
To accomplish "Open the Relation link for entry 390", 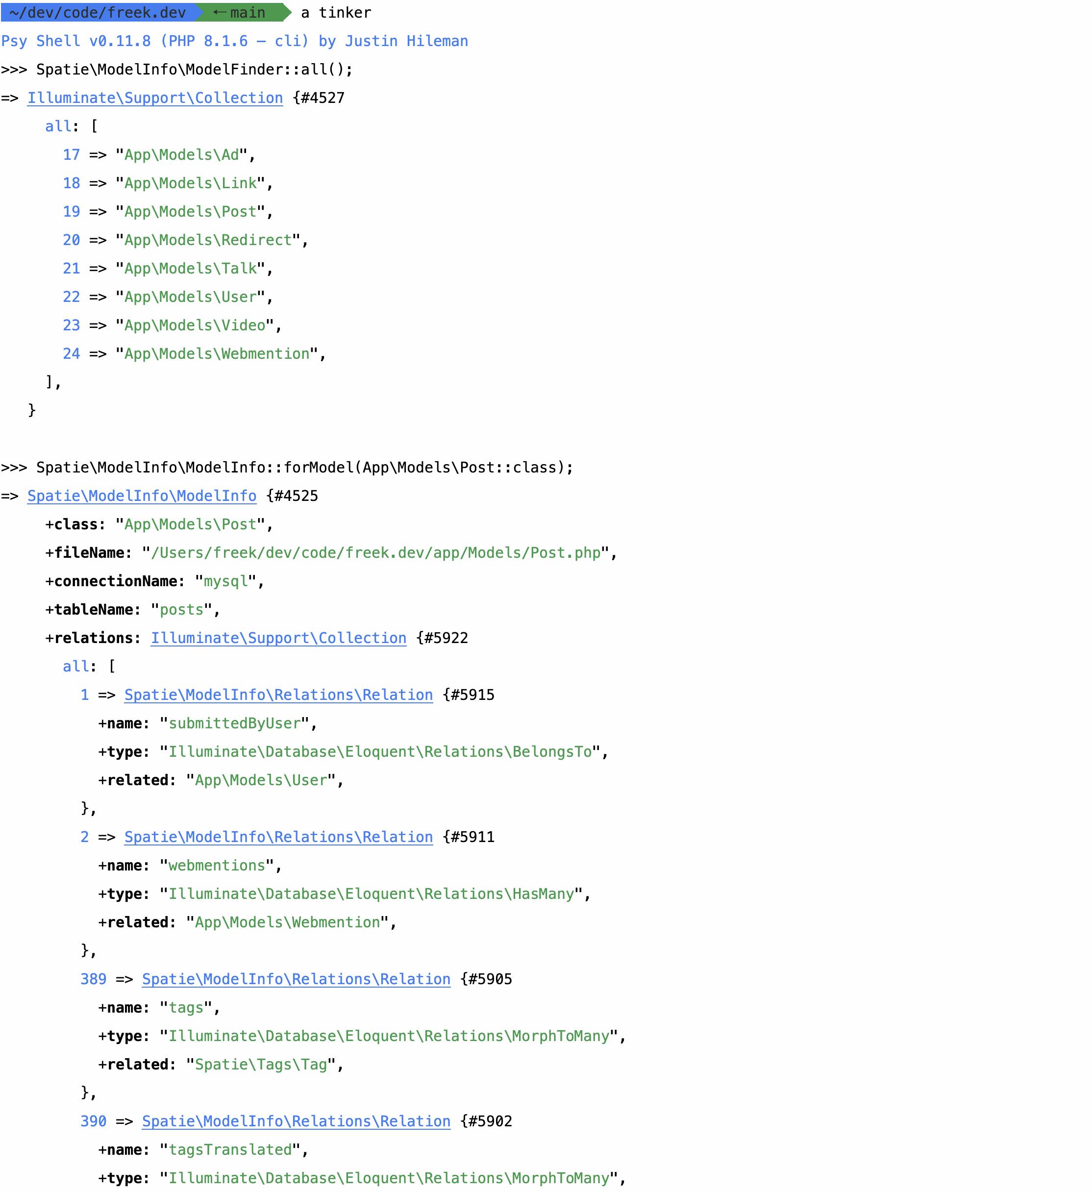I will coord(296,1121).
